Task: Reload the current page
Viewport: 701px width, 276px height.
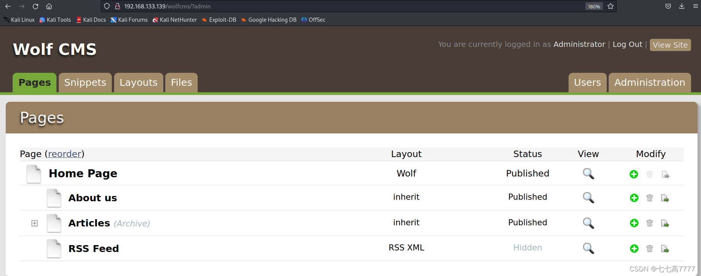Action: coord(35,6)
